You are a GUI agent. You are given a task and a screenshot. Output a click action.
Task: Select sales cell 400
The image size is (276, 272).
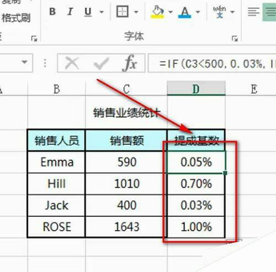126,205
